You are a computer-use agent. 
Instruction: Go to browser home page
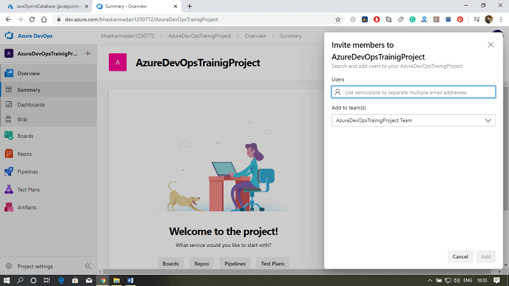44,19
